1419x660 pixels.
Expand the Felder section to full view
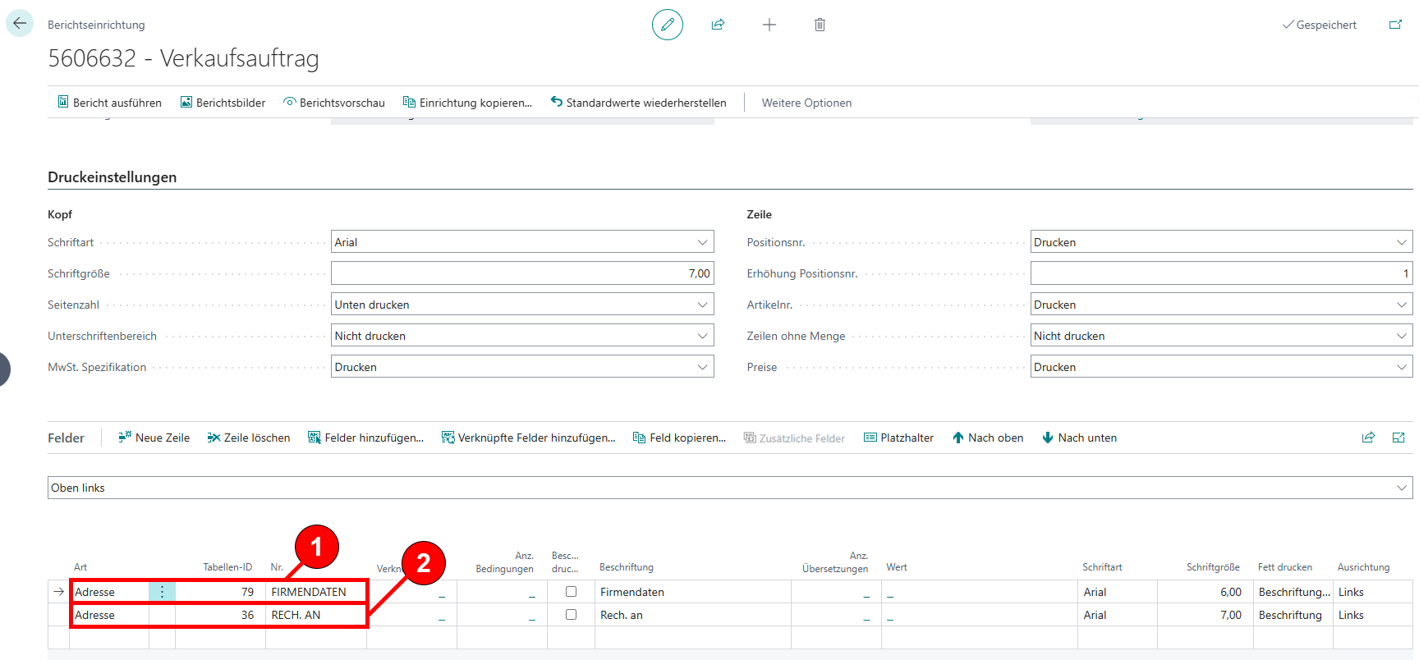(x=1398, y=438)
